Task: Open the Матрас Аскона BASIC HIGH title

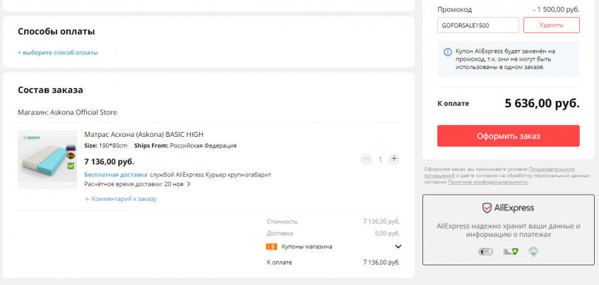Action: (144, 134)
